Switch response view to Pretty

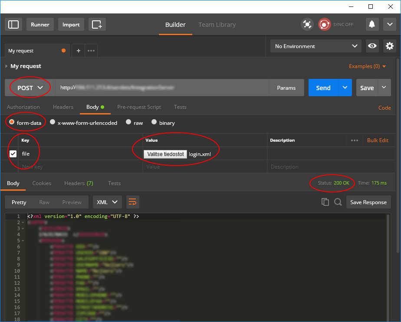point(19,202)
